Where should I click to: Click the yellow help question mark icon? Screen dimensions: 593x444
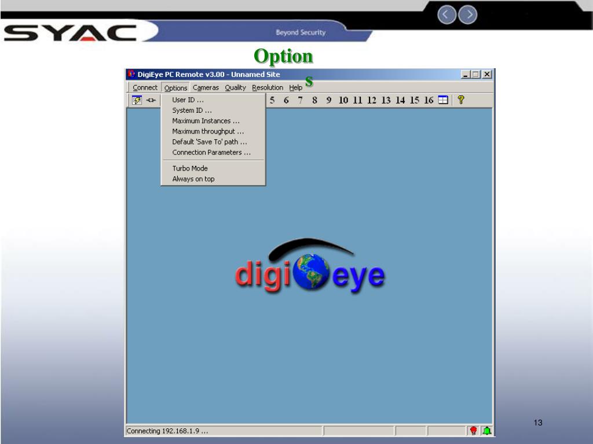point(460,99)
